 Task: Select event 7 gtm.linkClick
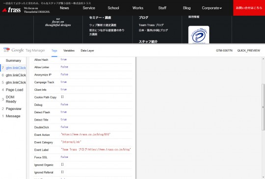pyautogui.click(x=14, y=68)
